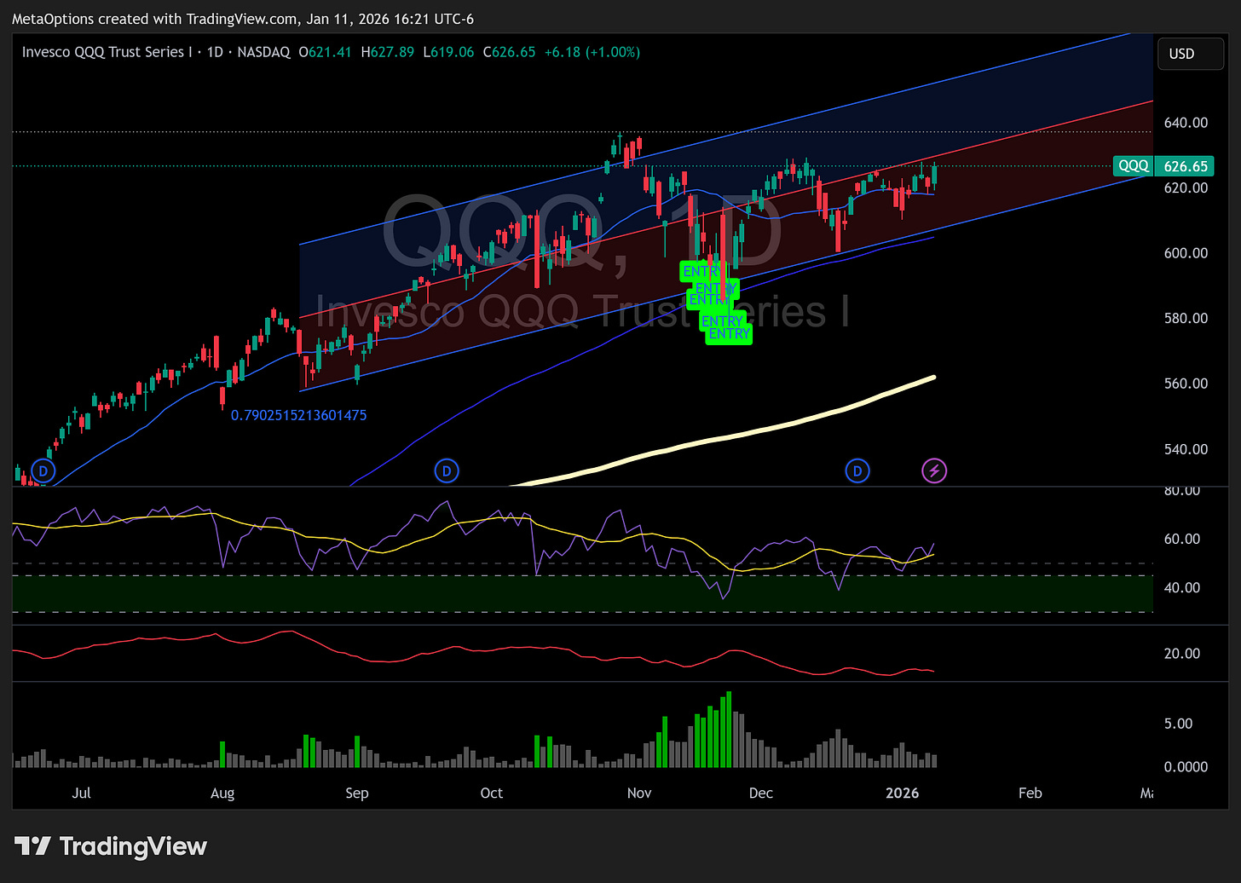Click the 2026 label on the time axis
1241x883 pixels.
(x=902, y=793)
